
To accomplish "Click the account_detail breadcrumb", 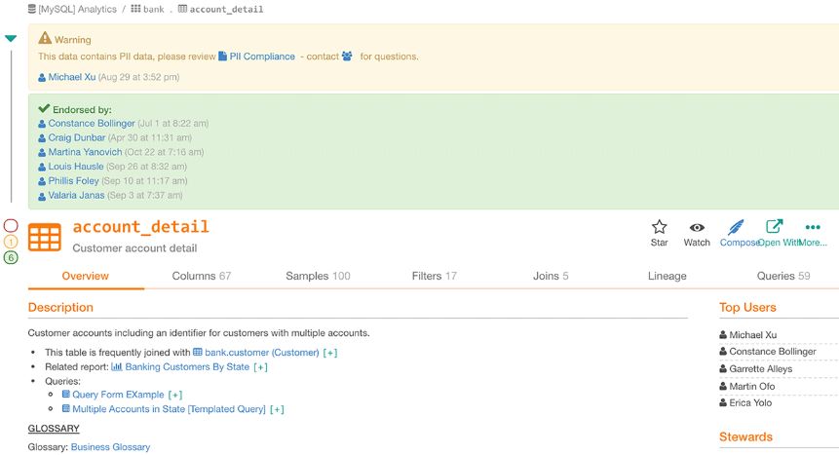I will [220, 9].
